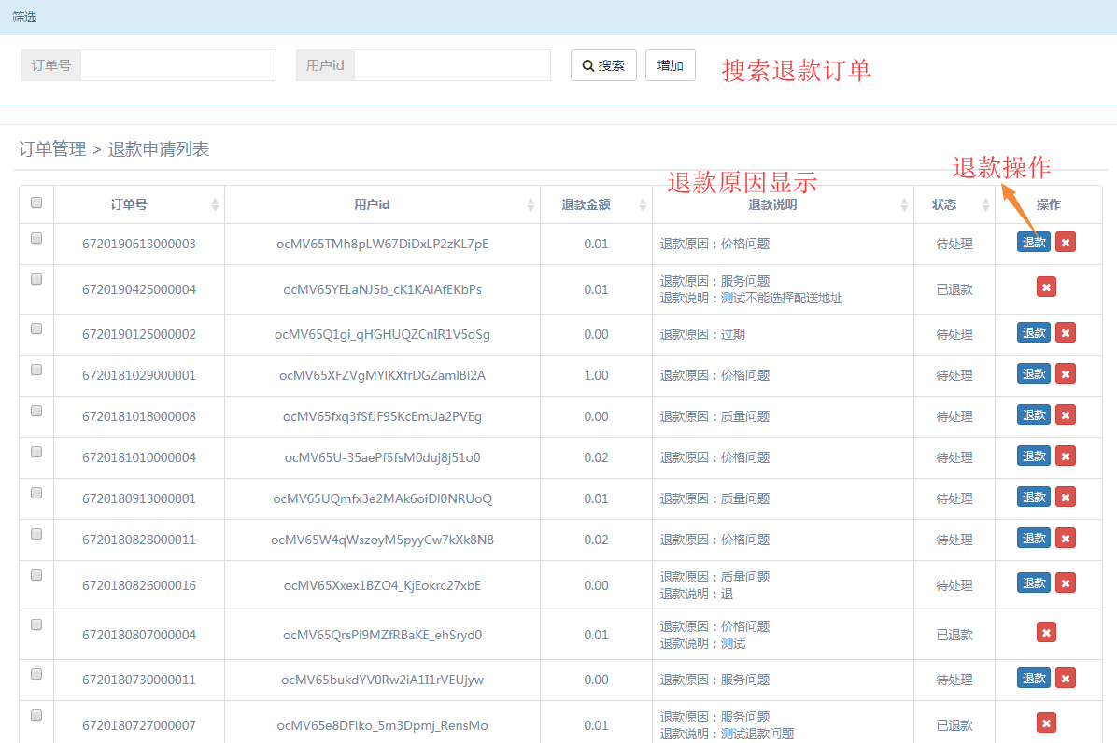Process 退款 for order 6720180913000001

coord(1034,497)
